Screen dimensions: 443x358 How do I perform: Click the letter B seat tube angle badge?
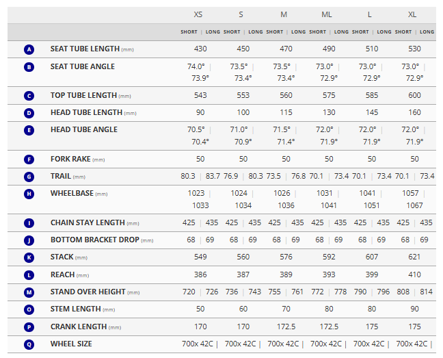[29, 67]
